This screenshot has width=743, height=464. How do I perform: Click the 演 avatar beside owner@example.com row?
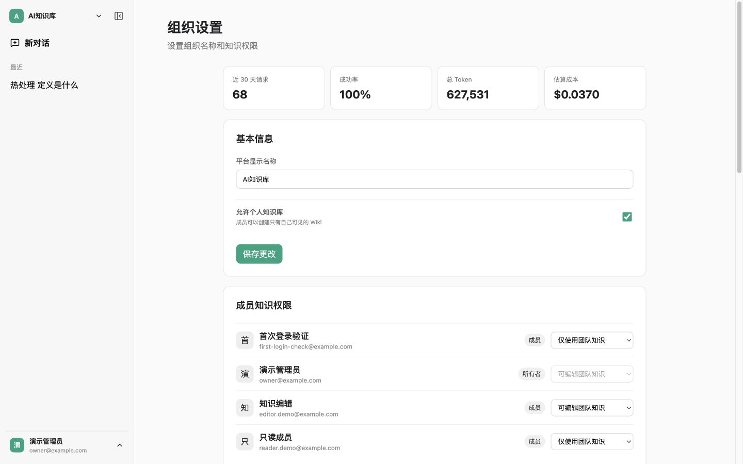tap(245, 374)
